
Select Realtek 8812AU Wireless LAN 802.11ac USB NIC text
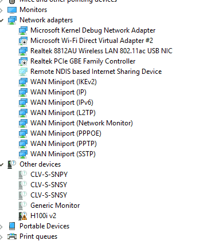[x=101, y=51]
